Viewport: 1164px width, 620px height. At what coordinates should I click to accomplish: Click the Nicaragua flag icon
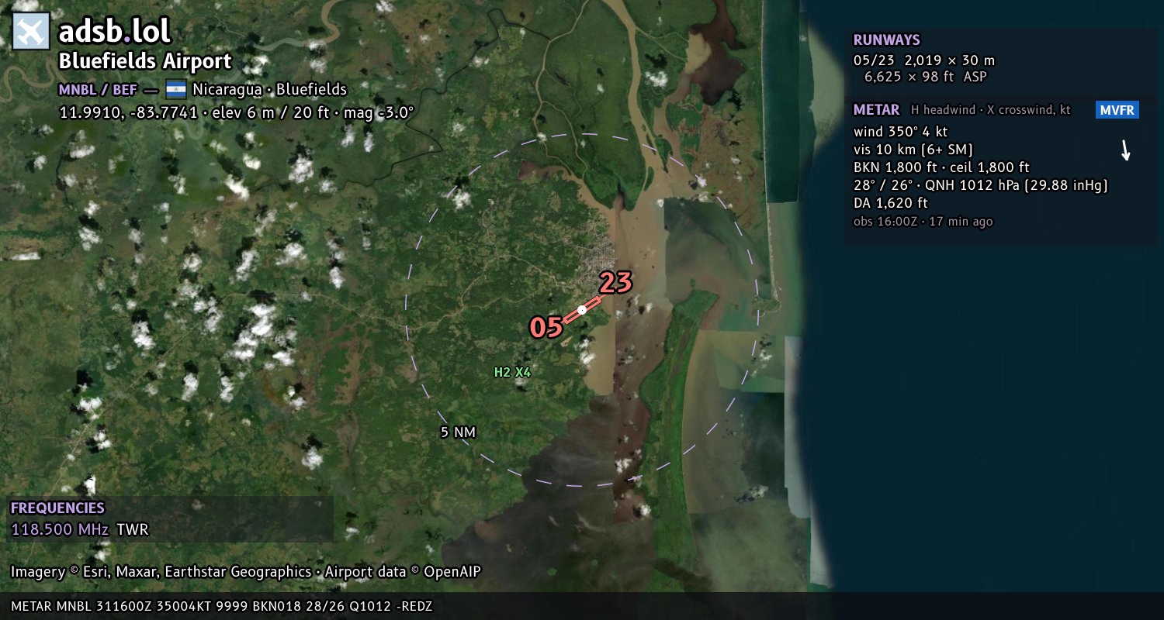point(176,89)
